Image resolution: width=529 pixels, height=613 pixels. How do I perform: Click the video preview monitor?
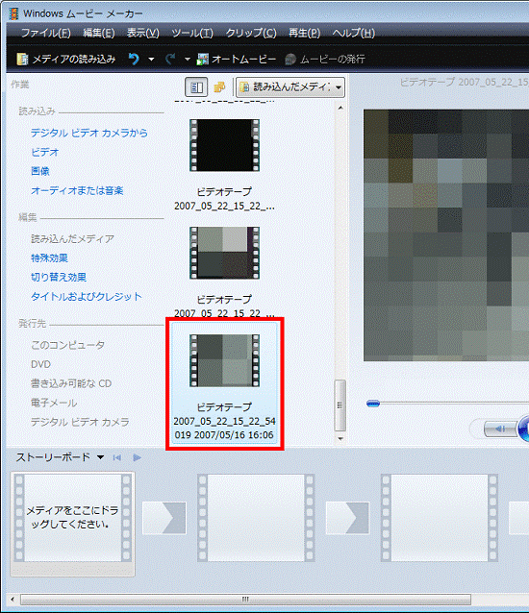point(446,235)
